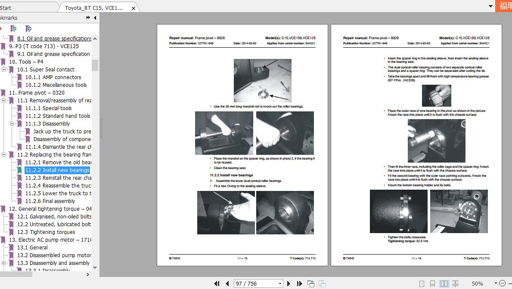The image size is (512, 289).
Task: Collapse the bookmarks panel with the left arrow
Action: tap(95, 18)
